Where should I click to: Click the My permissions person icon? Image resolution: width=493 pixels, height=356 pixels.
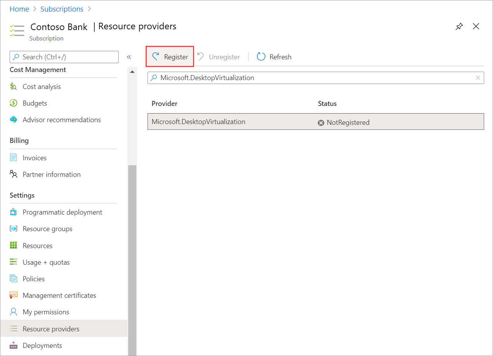coord(13,312)
